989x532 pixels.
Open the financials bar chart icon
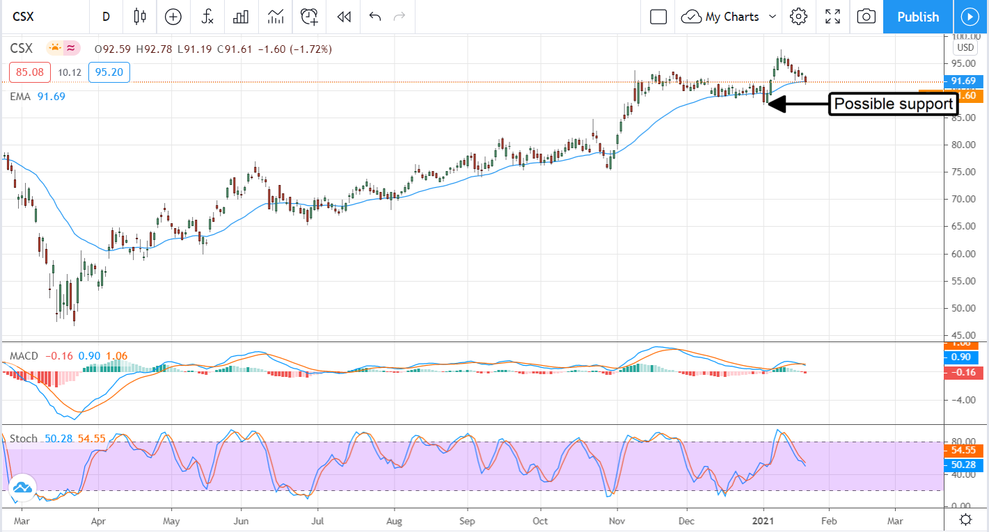241,17
